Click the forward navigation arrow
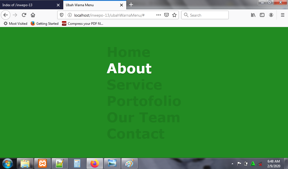 click(15, 15)
